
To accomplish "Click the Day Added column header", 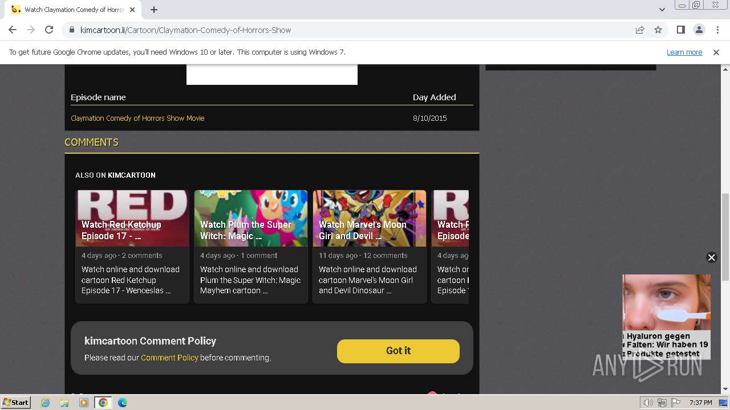I will (x=435, y=97).
